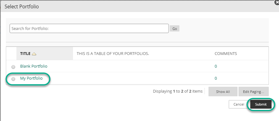
Task: Click the Select Portfolio dialog title
Action: point(22,6)
